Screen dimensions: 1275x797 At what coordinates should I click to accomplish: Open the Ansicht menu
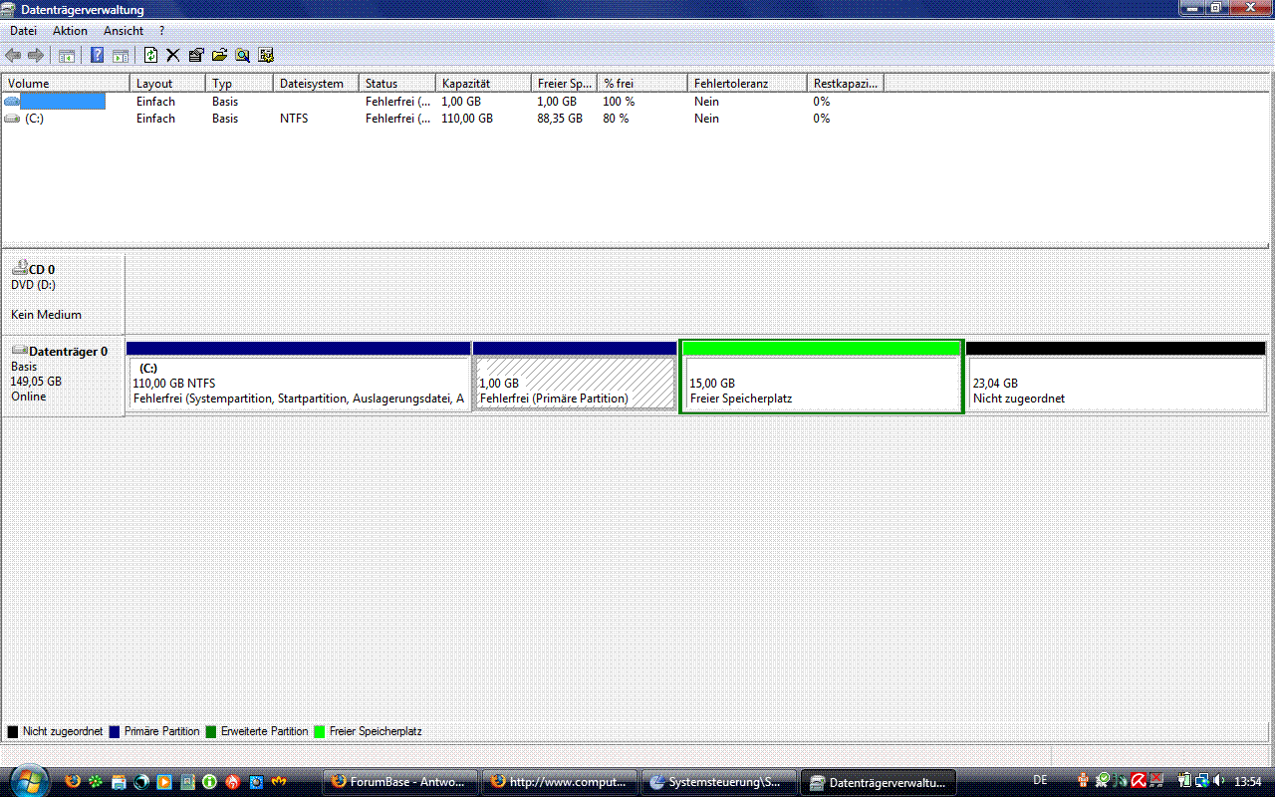tap(124, 31)
